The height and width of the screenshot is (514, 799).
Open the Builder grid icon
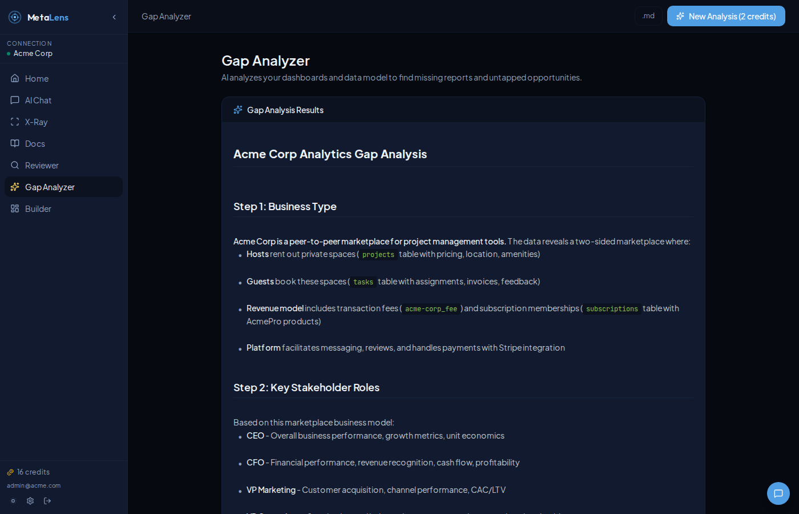[15, 208]
